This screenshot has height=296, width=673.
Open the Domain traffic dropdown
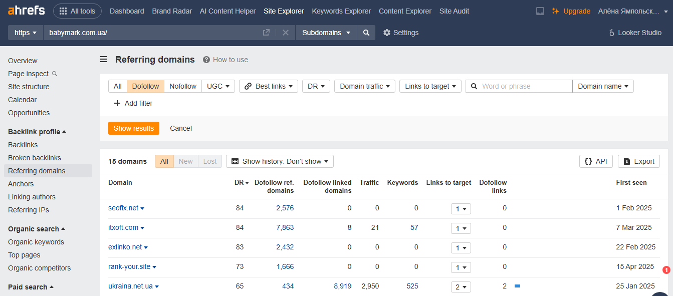click(365, 86)
